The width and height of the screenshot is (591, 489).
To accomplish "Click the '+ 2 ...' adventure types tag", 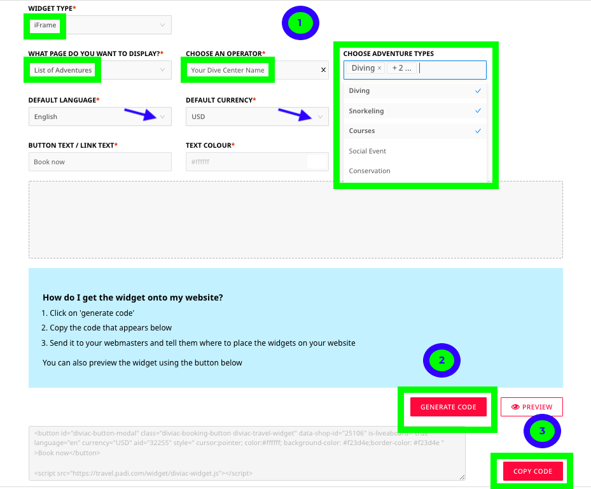I will point(401,68).
